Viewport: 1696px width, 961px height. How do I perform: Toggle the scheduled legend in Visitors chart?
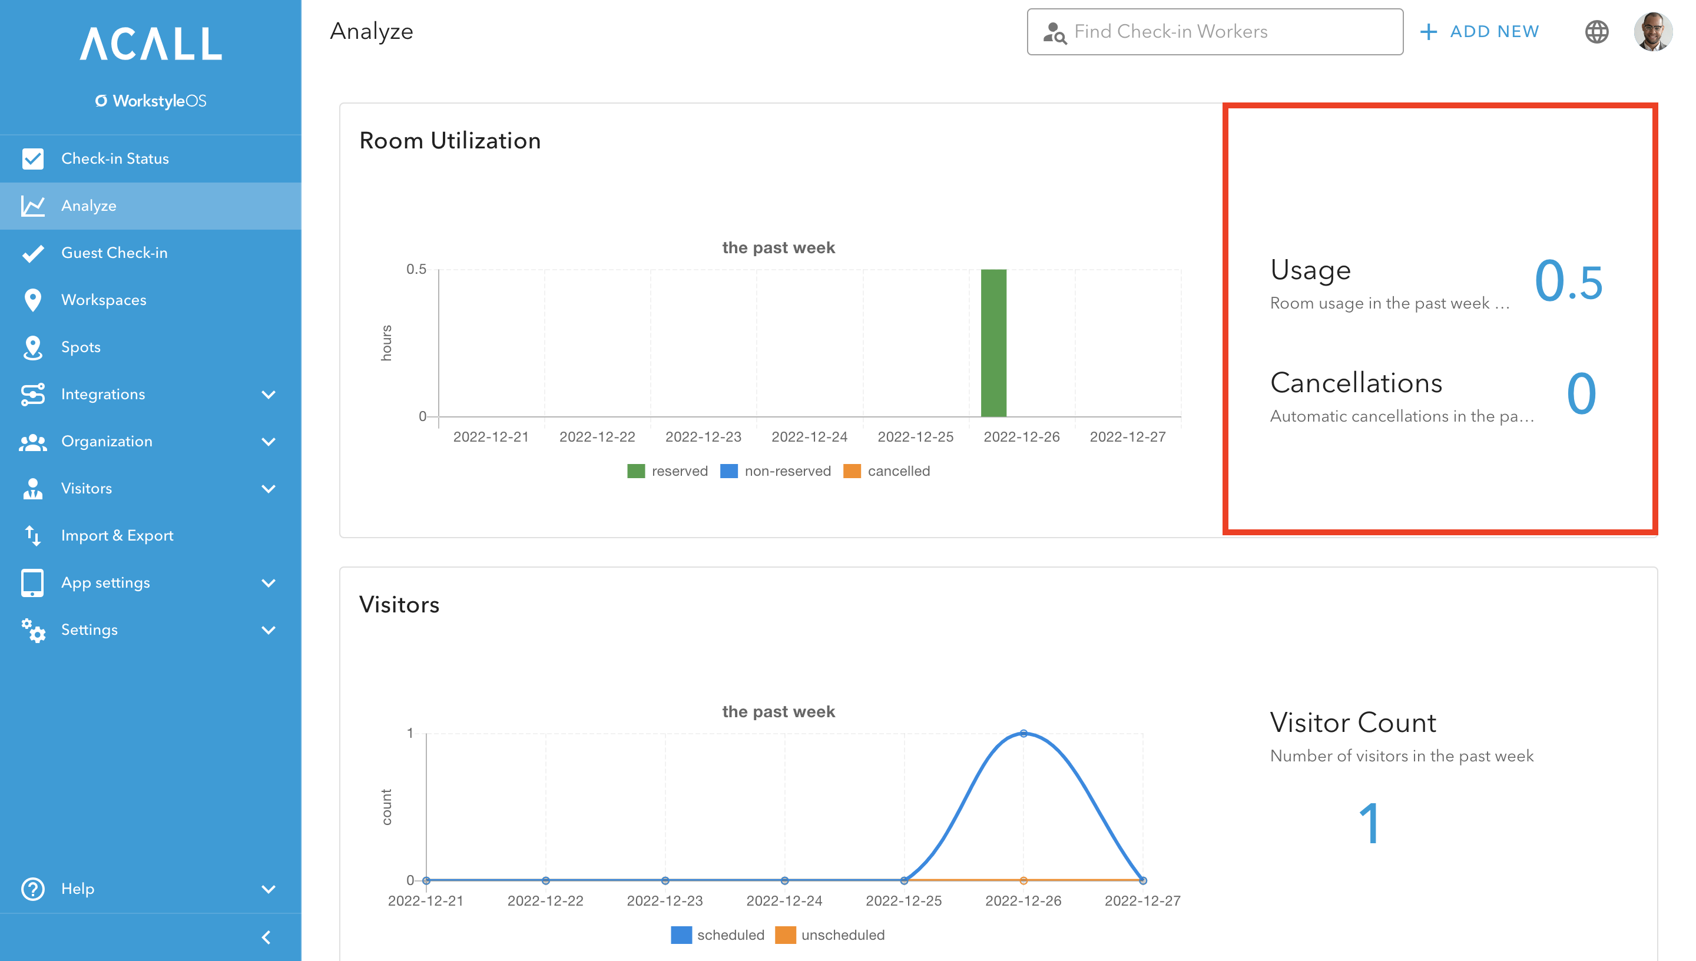pos(718,935)
